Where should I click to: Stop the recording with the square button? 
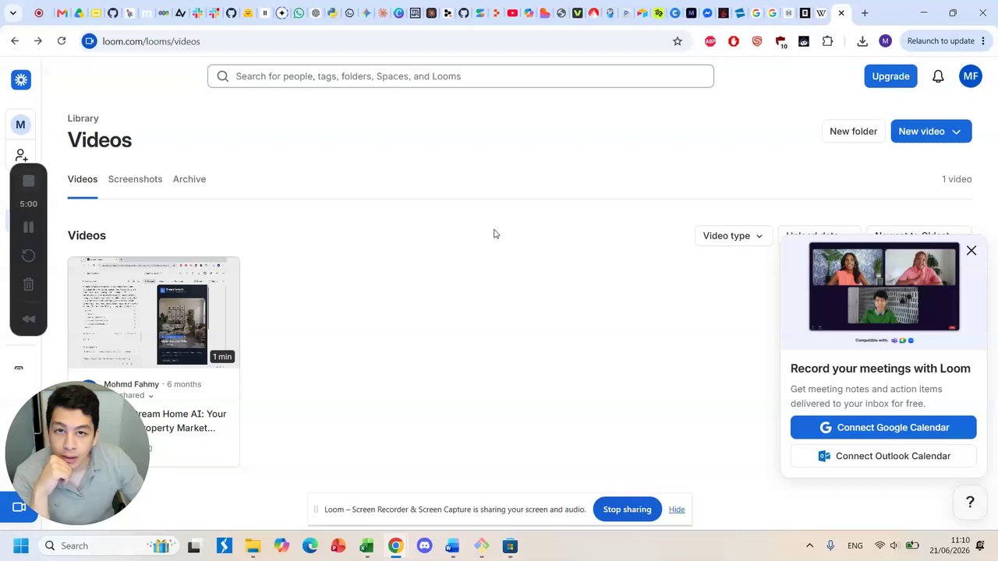tap(29, 181)
